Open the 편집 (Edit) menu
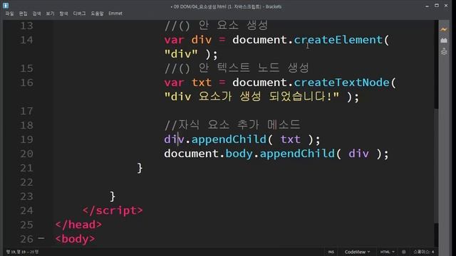This screenshot has width=456, height=256. (24, 14)
